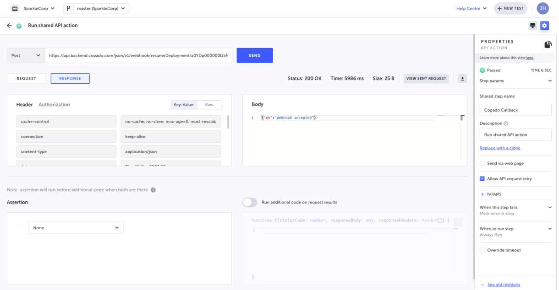Click the info icon next to Description
The height and width of the screenshot is (290, 559).
(506, 124)
